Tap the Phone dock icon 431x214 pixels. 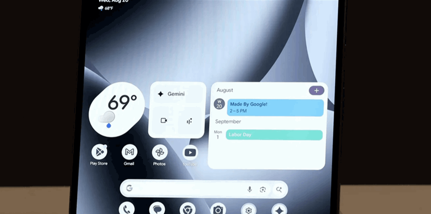click(127, 208)
